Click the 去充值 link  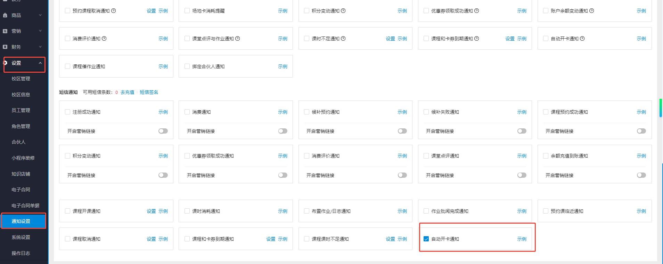[x=127, y=92]
